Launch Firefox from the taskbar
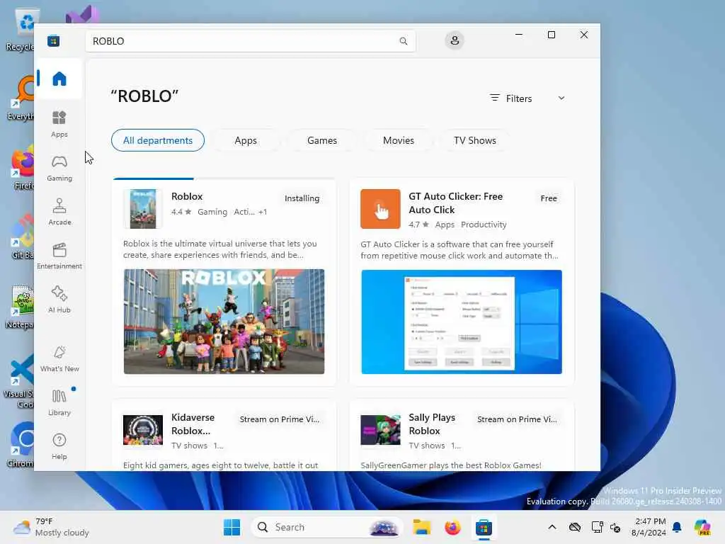 pyautogui.click(x=452, y=527)
